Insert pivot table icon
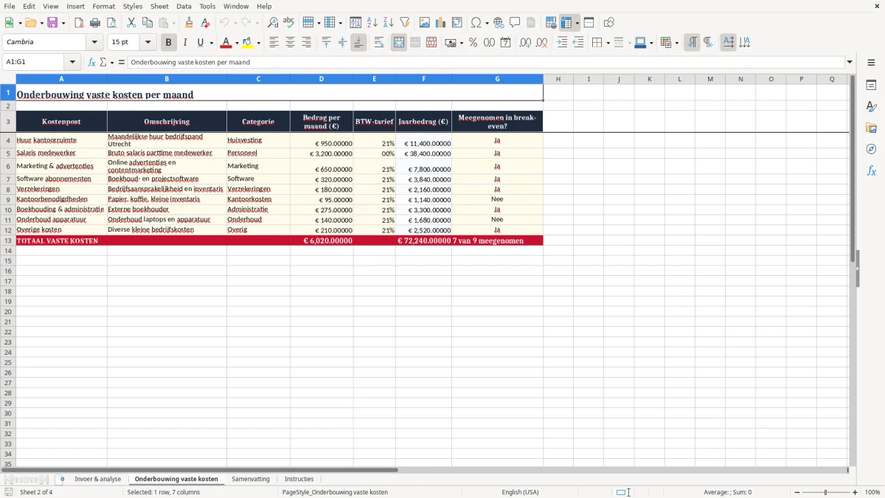 click(457, 23)
